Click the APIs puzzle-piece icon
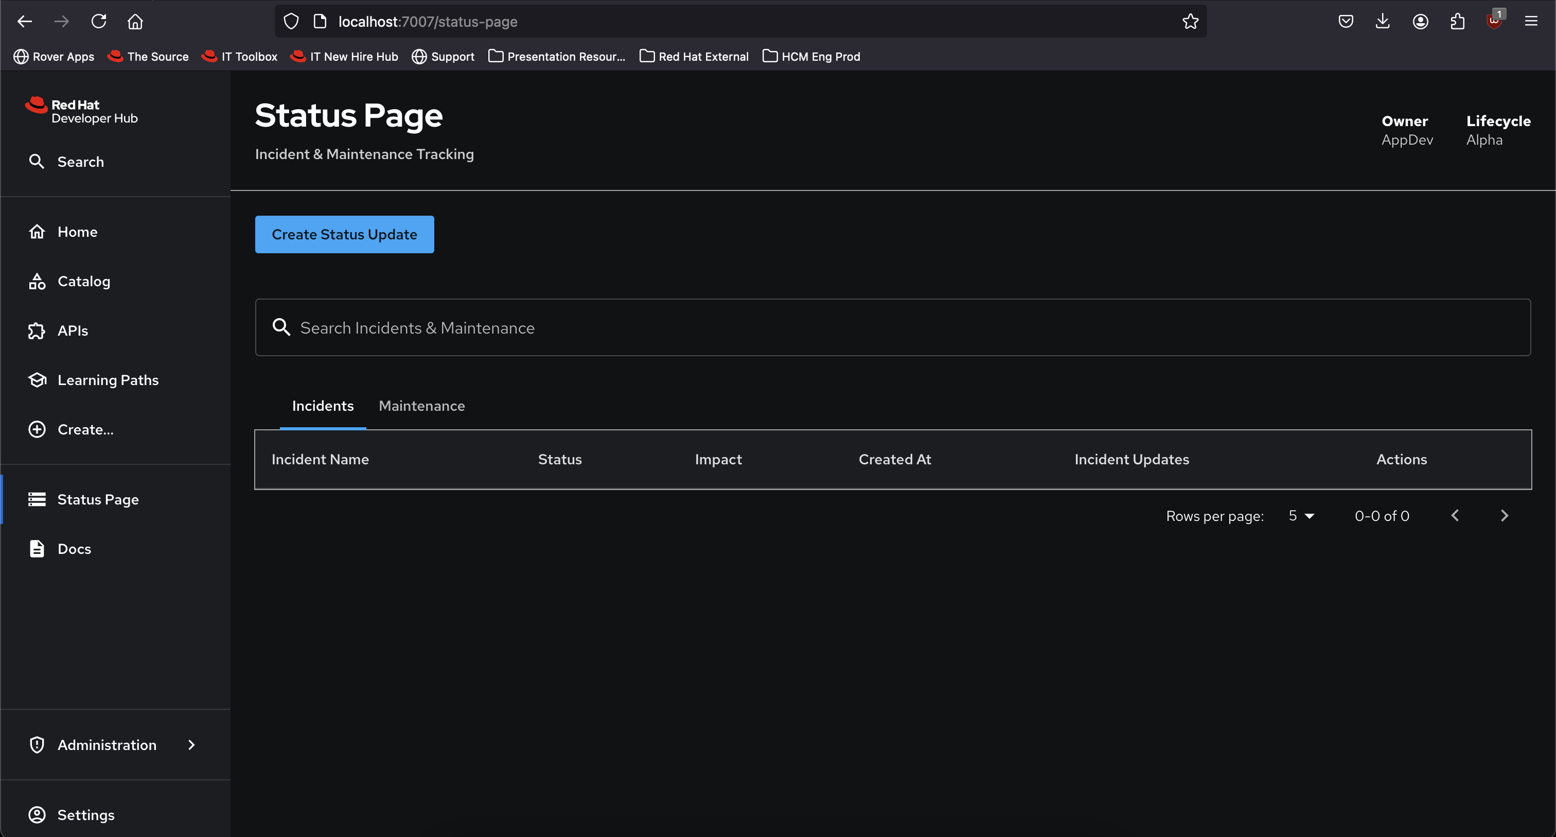 point(37,330)
